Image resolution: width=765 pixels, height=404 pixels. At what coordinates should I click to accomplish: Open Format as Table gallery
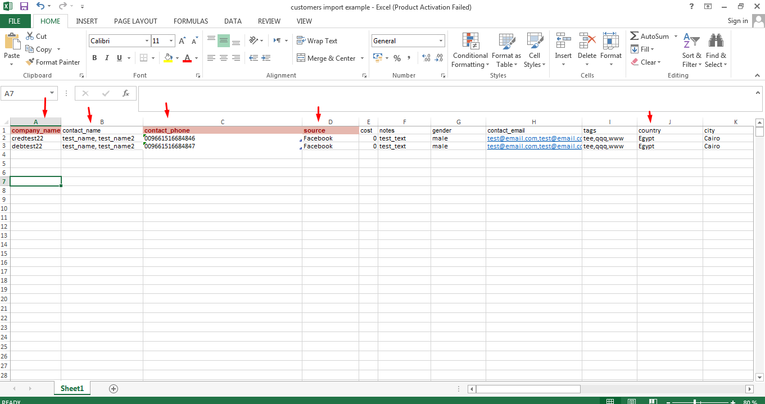click(x=506, y=50)
